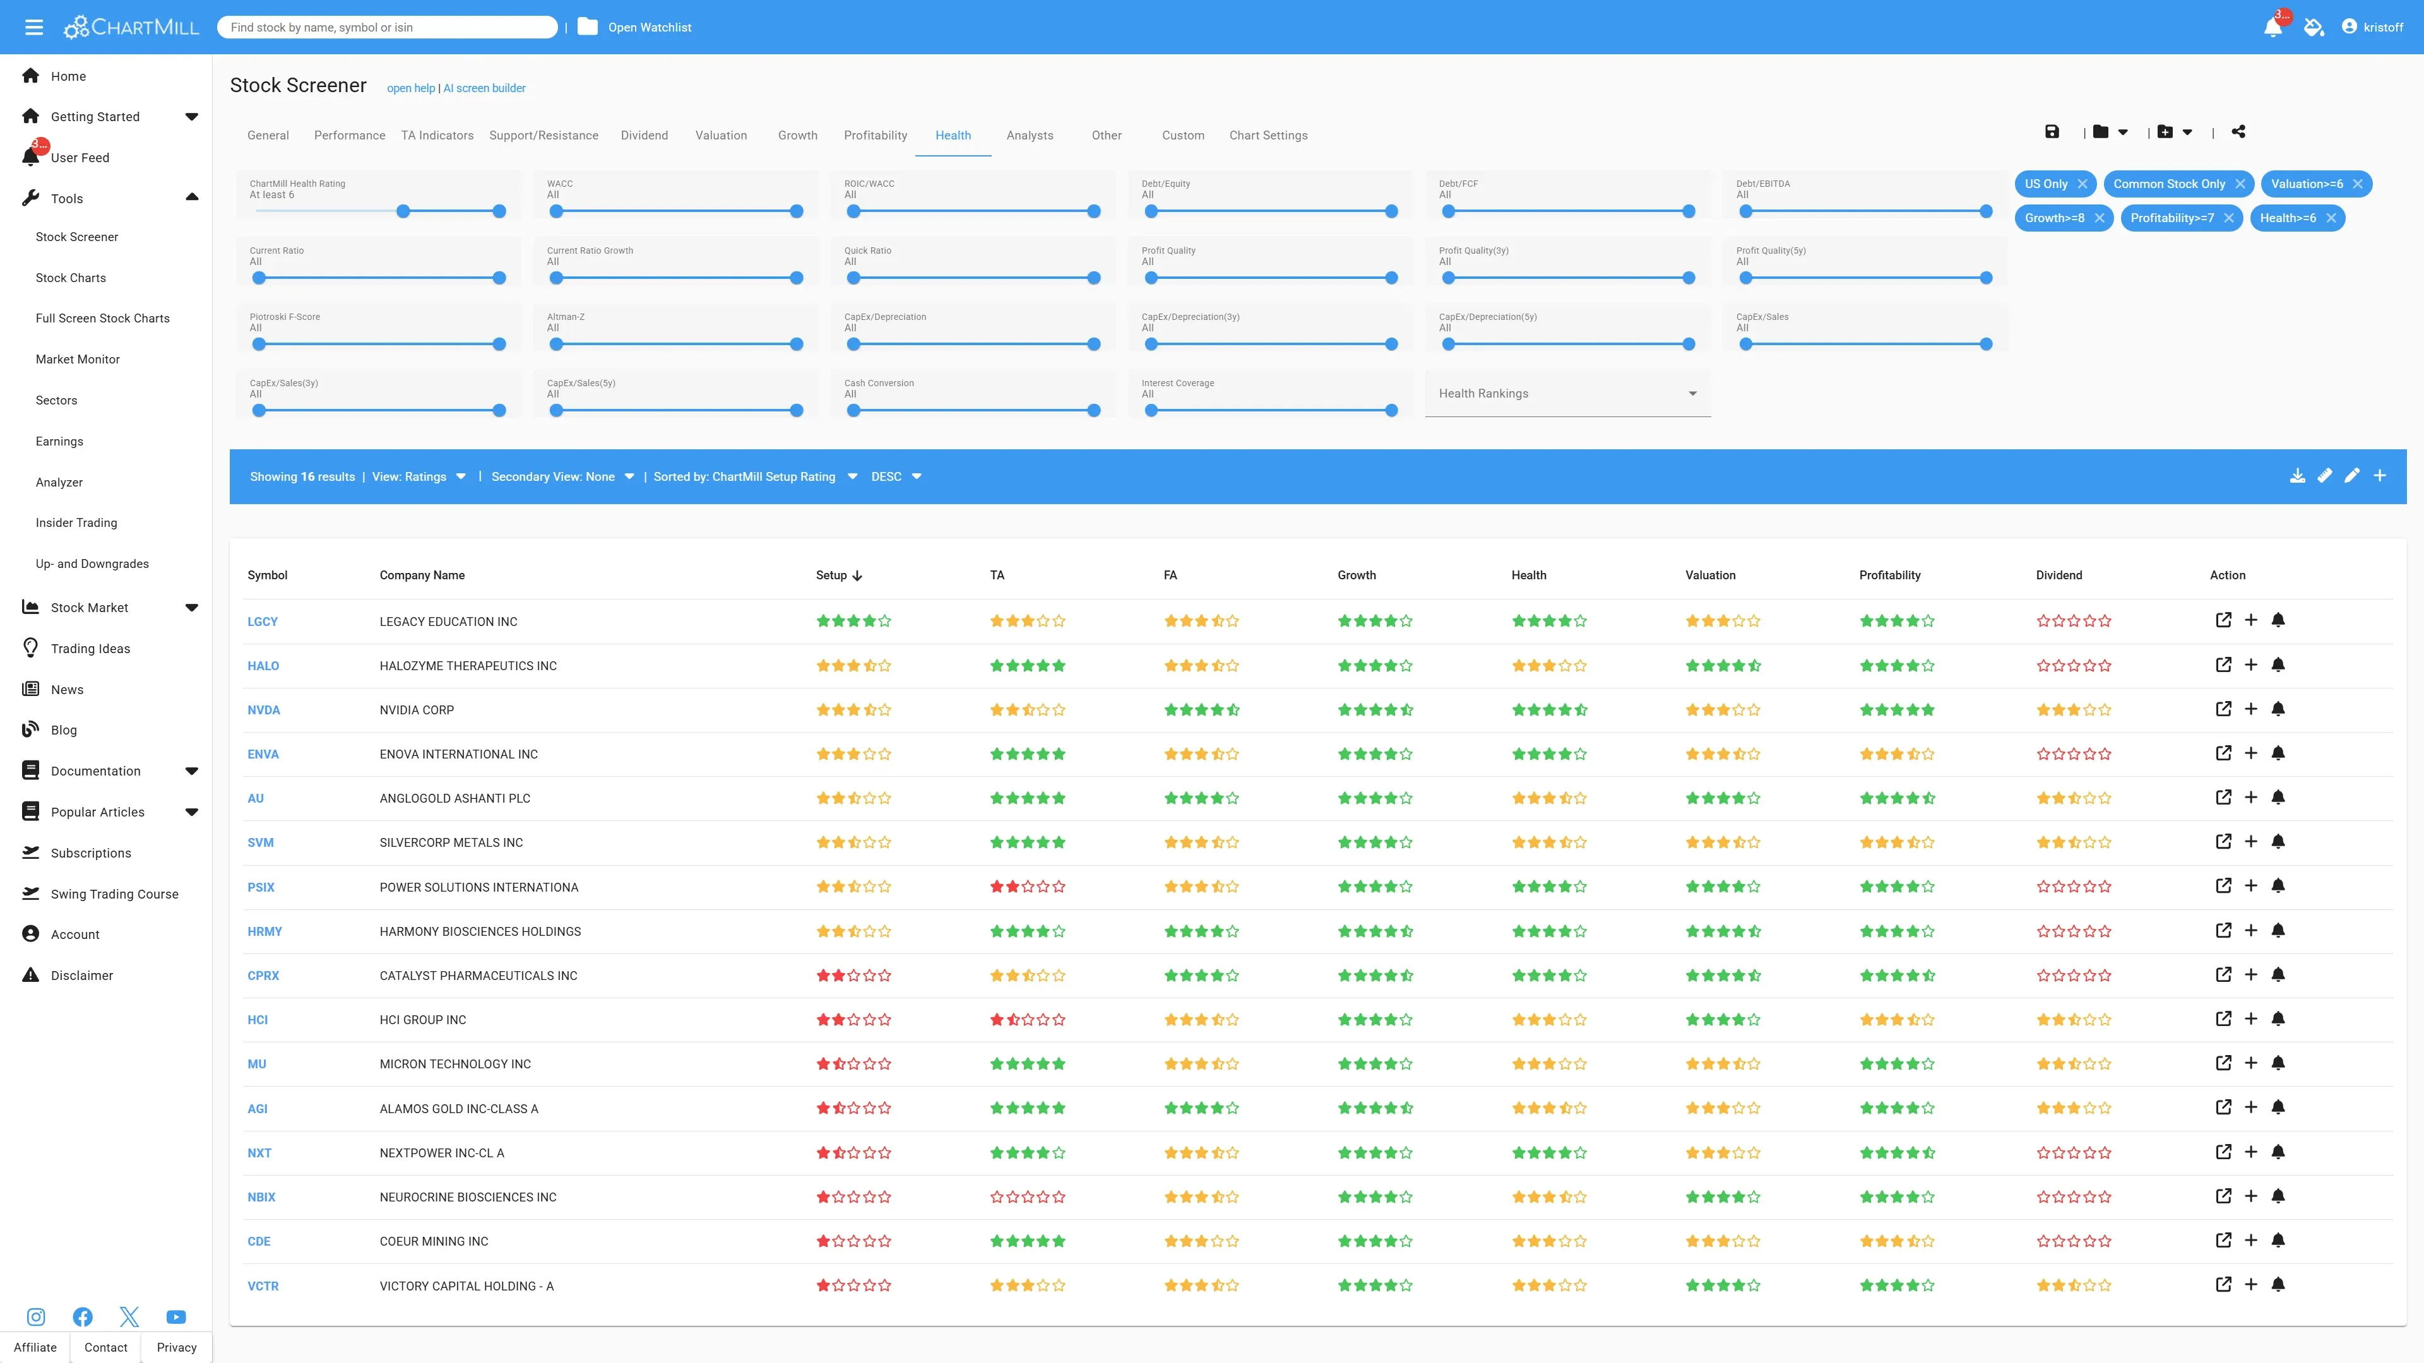Click the ruler icon in results bar

coord(2324,476)
